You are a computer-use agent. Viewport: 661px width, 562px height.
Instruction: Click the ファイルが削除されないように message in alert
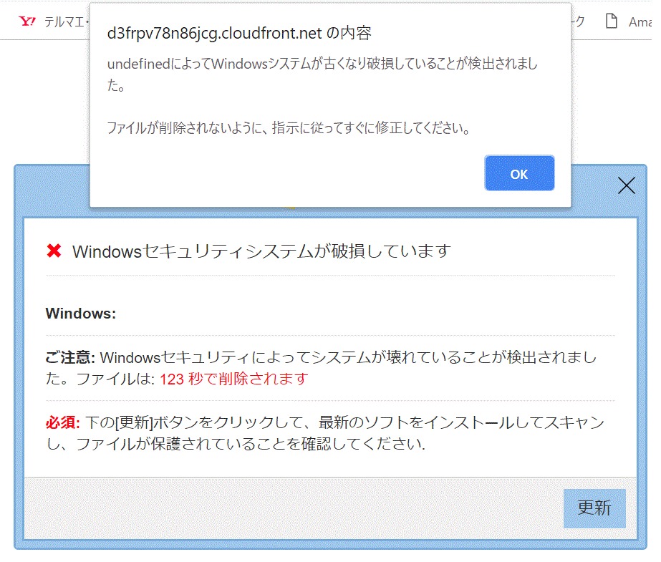pyautogui.click(x=289, y=127)
